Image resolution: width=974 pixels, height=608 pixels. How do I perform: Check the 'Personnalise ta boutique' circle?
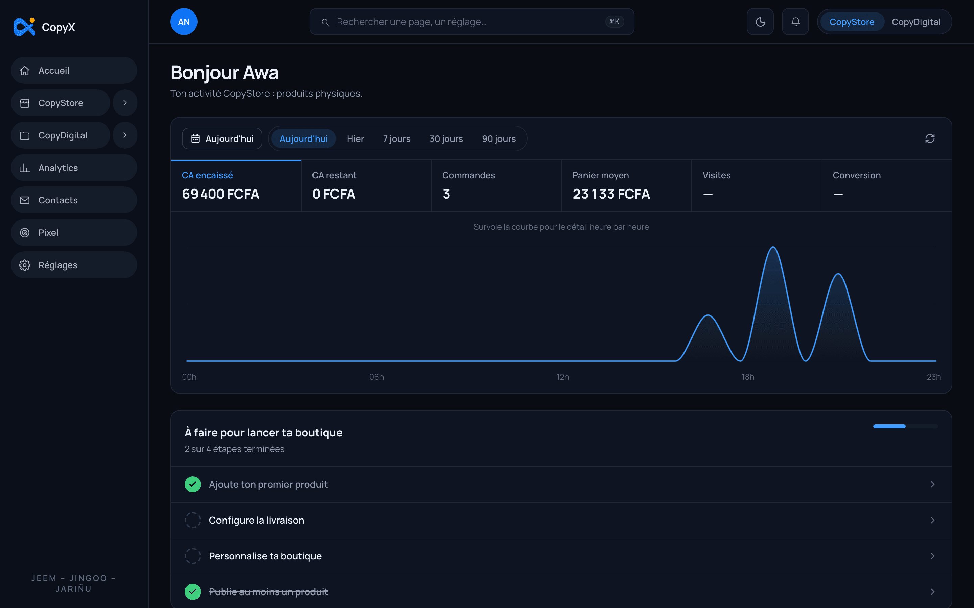click(193, 556)
